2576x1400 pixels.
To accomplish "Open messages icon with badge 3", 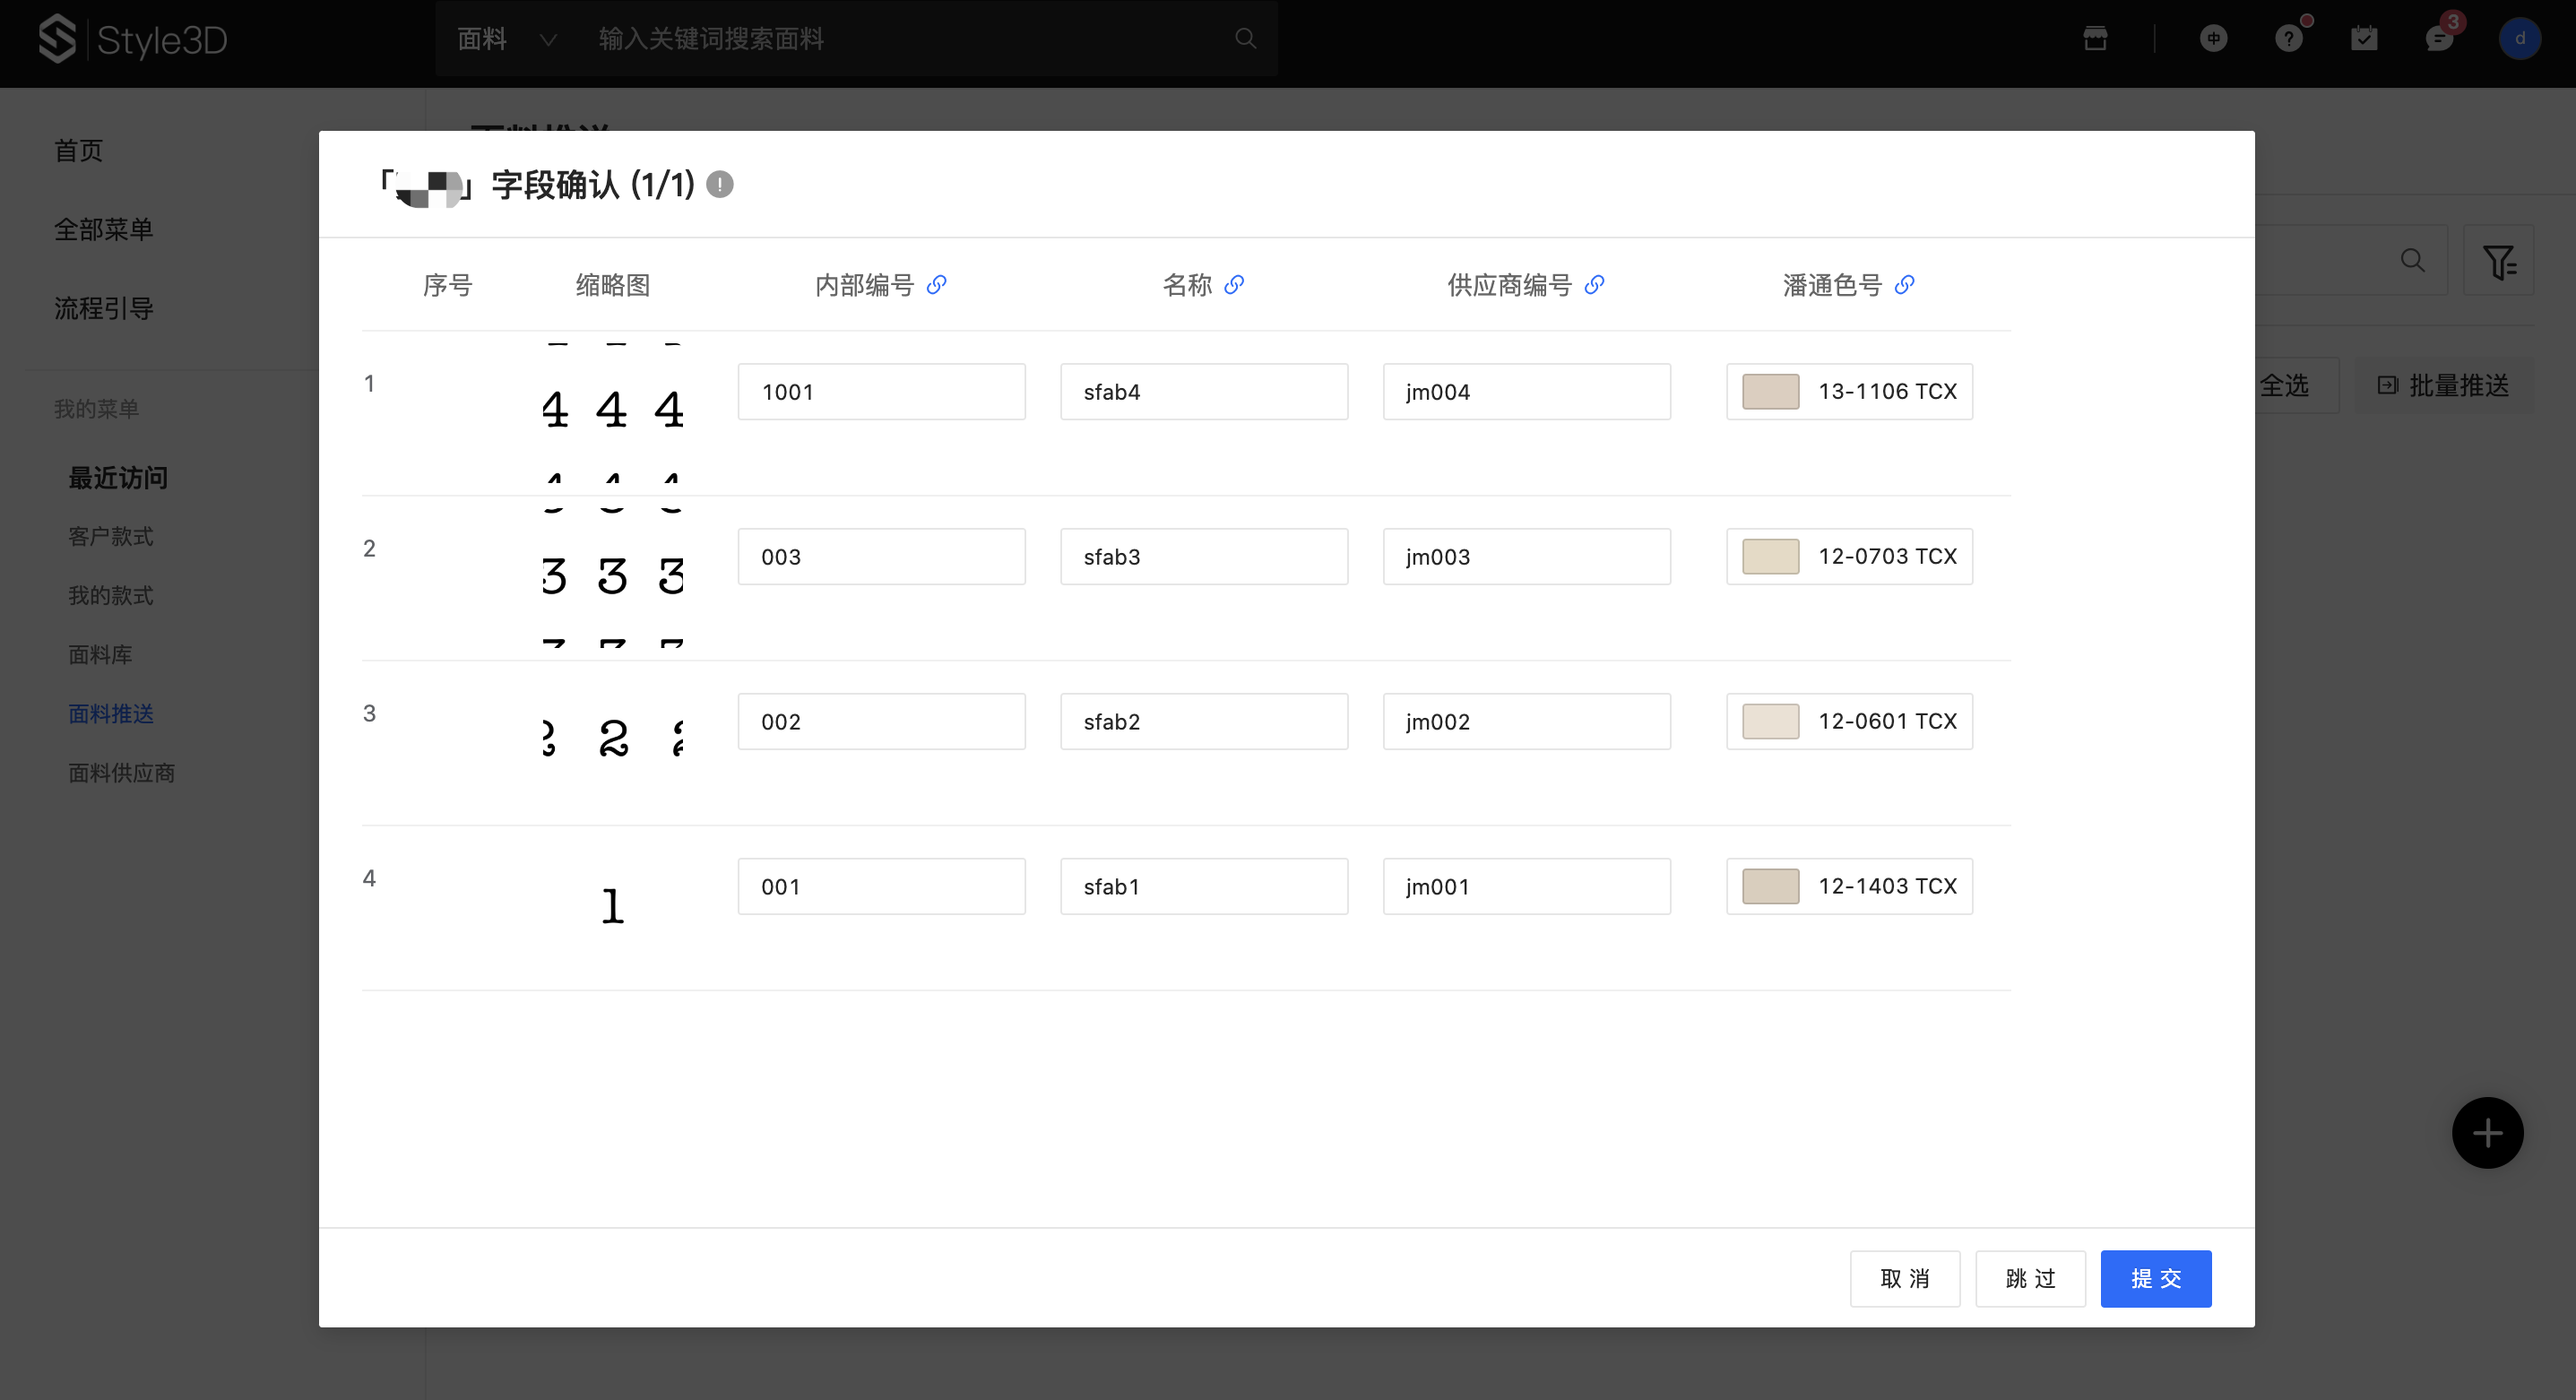I will [2439, 39].
